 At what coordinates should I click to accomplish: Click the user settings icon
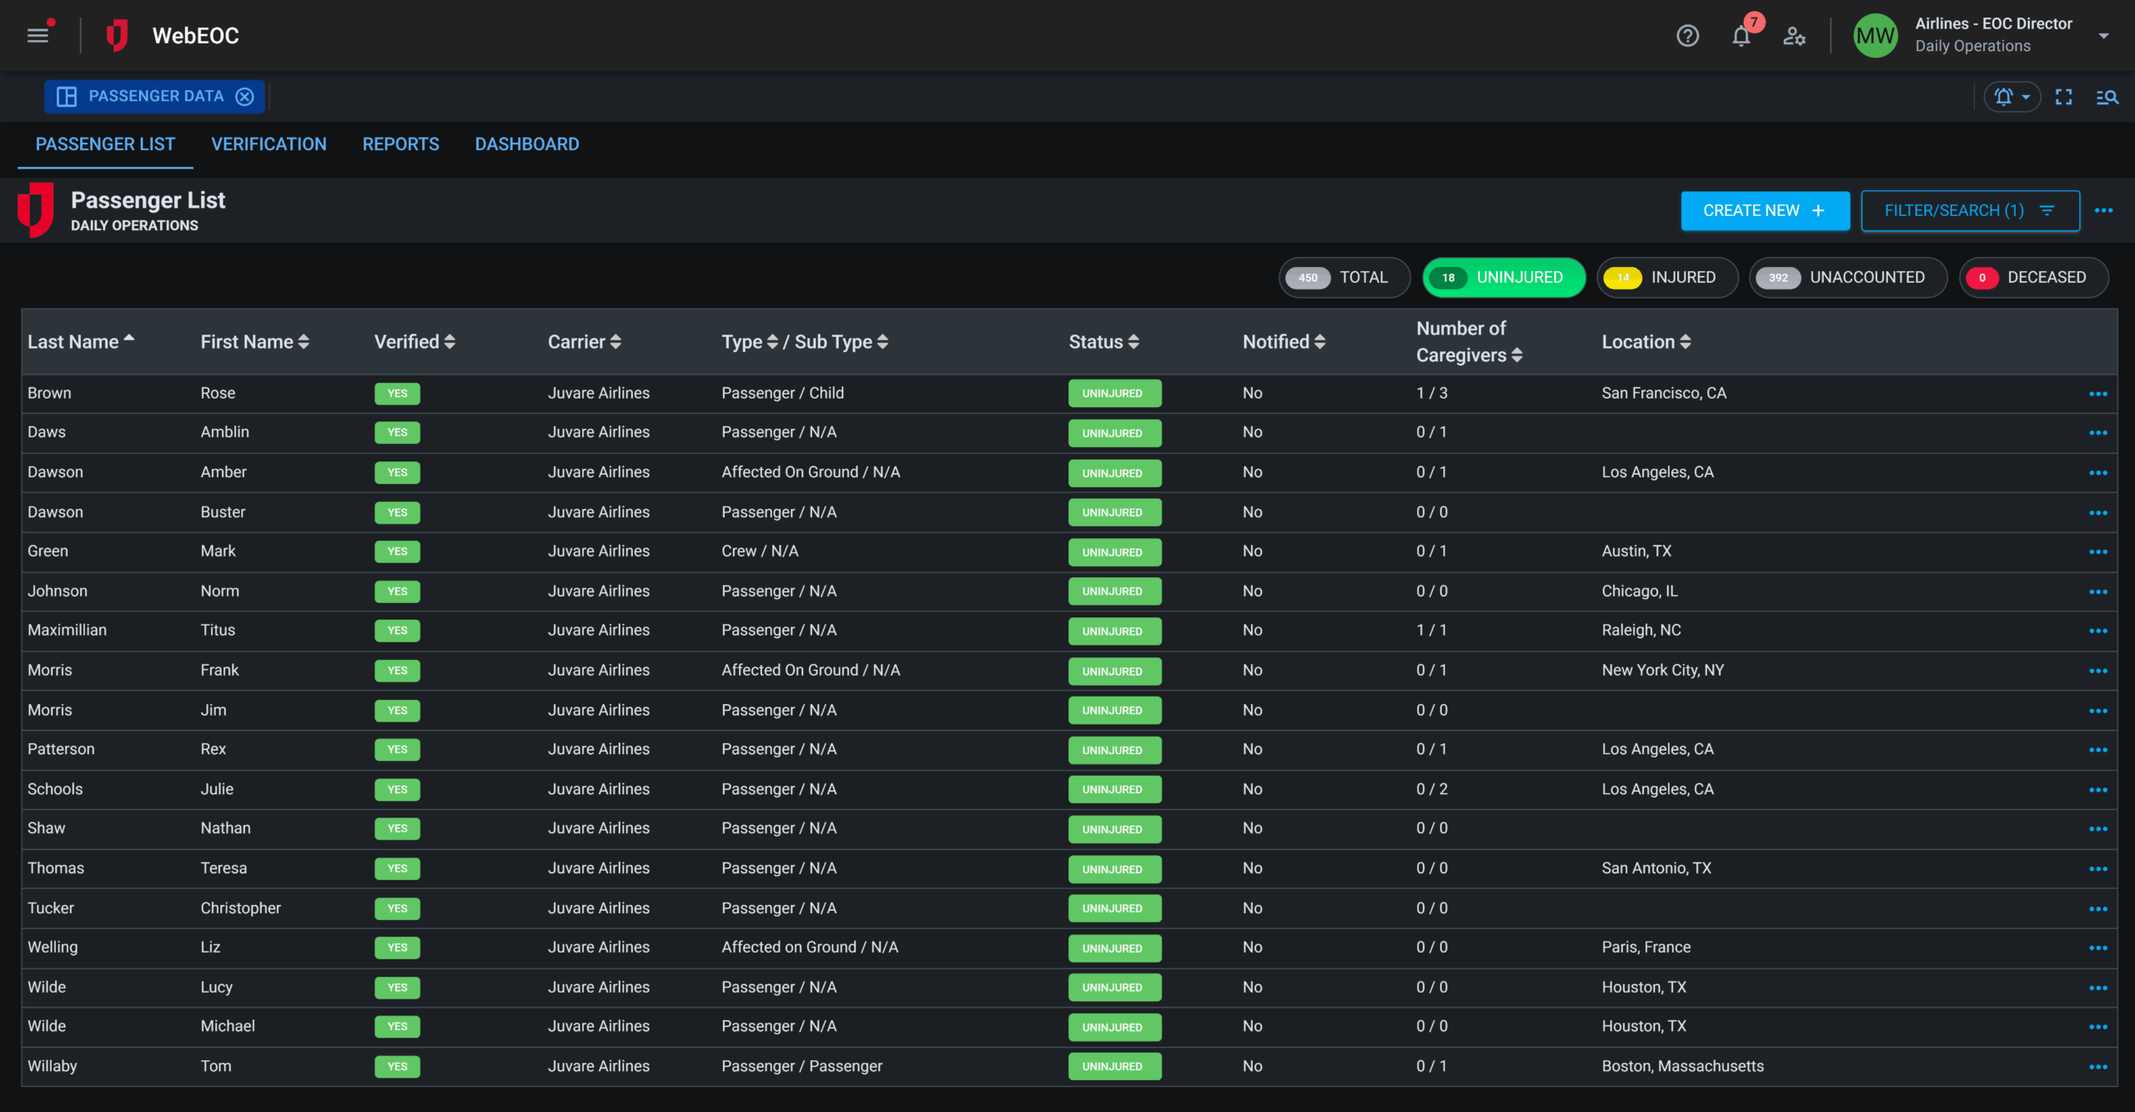1794,37
